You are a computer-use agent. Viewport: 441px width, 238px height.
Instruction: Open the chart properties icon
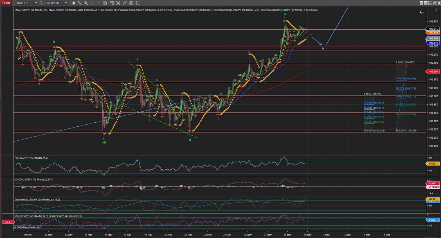131,3
